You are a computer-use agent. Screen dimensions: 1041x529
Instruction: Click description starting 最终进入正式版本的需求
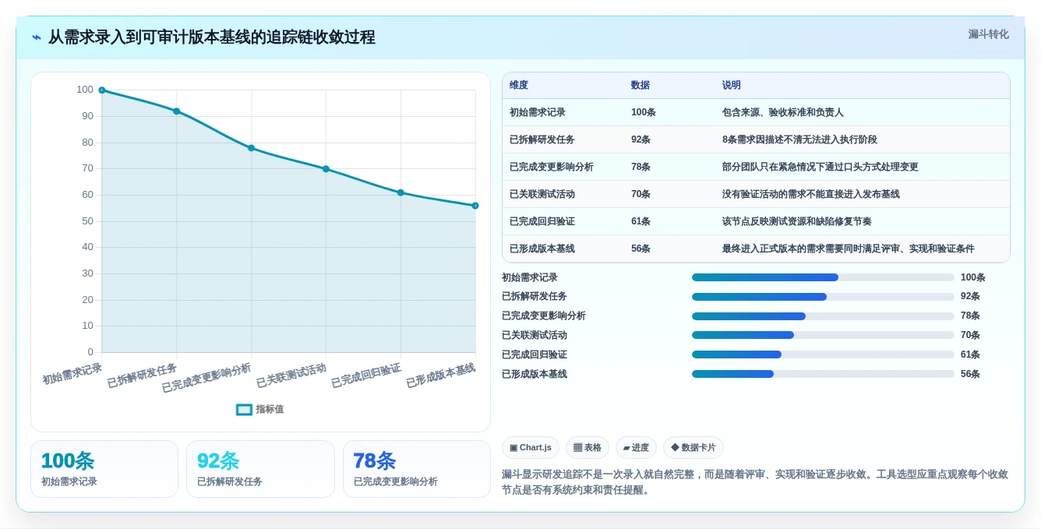[849, 249]
